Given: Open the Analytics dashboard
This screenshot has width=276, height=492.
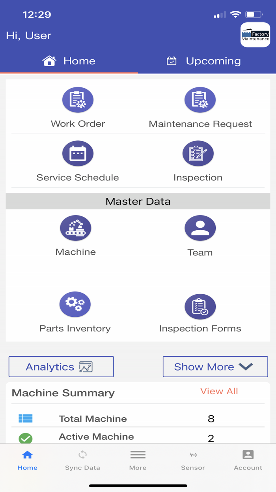Looking at the screenshot, I should tap(61, 367).
